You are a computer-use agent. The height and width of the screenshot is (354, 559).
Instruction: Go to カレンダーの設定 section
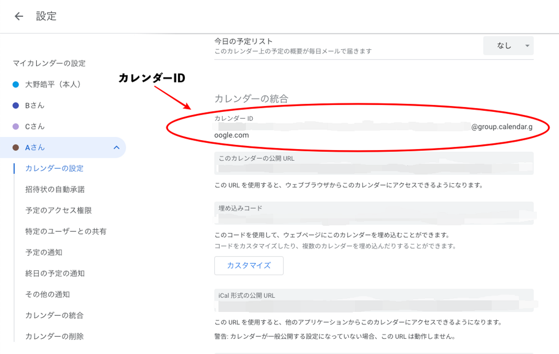[x=54, y=168]
